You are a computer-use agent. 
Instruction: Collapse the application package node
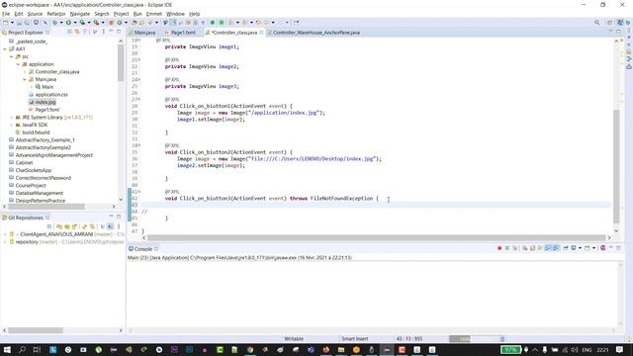[18, 64]
